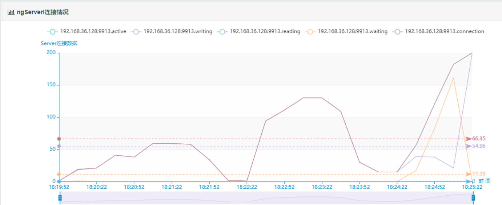Click the 18:23:22 time axis label
502x205 pixels.
click(x=322, y=187)
